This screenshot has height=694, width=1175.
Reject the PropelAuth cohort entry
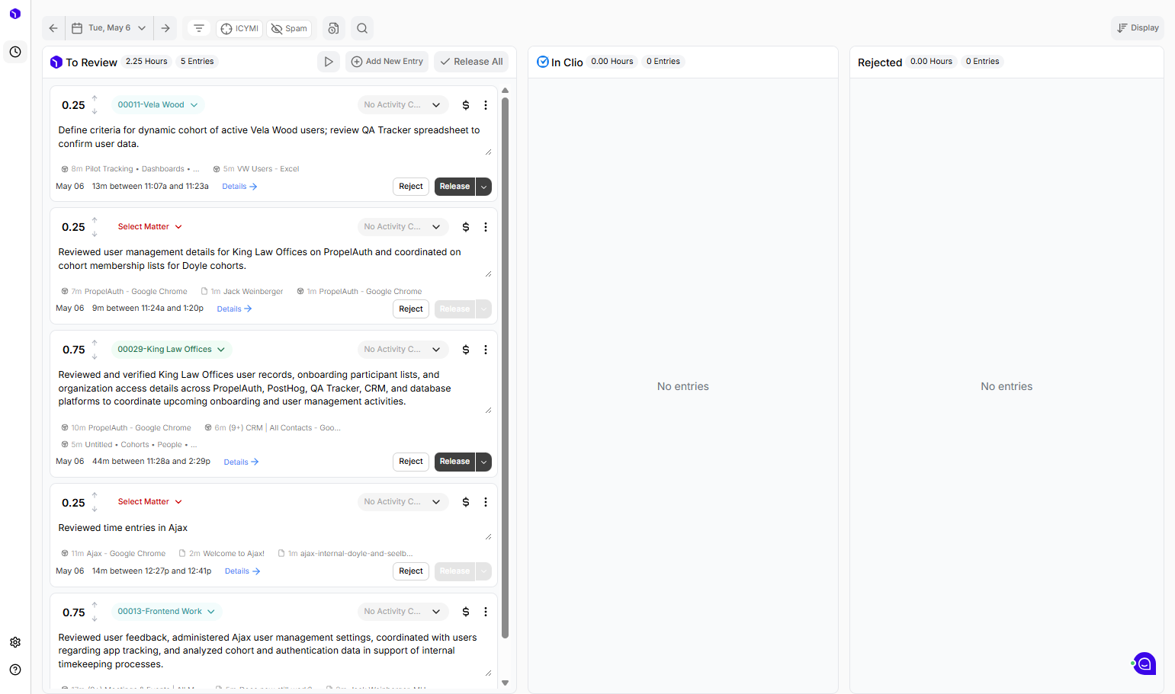(411, 309)
